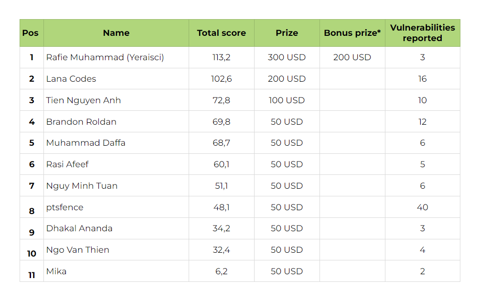Click the Total score column header

click(221, 33)
